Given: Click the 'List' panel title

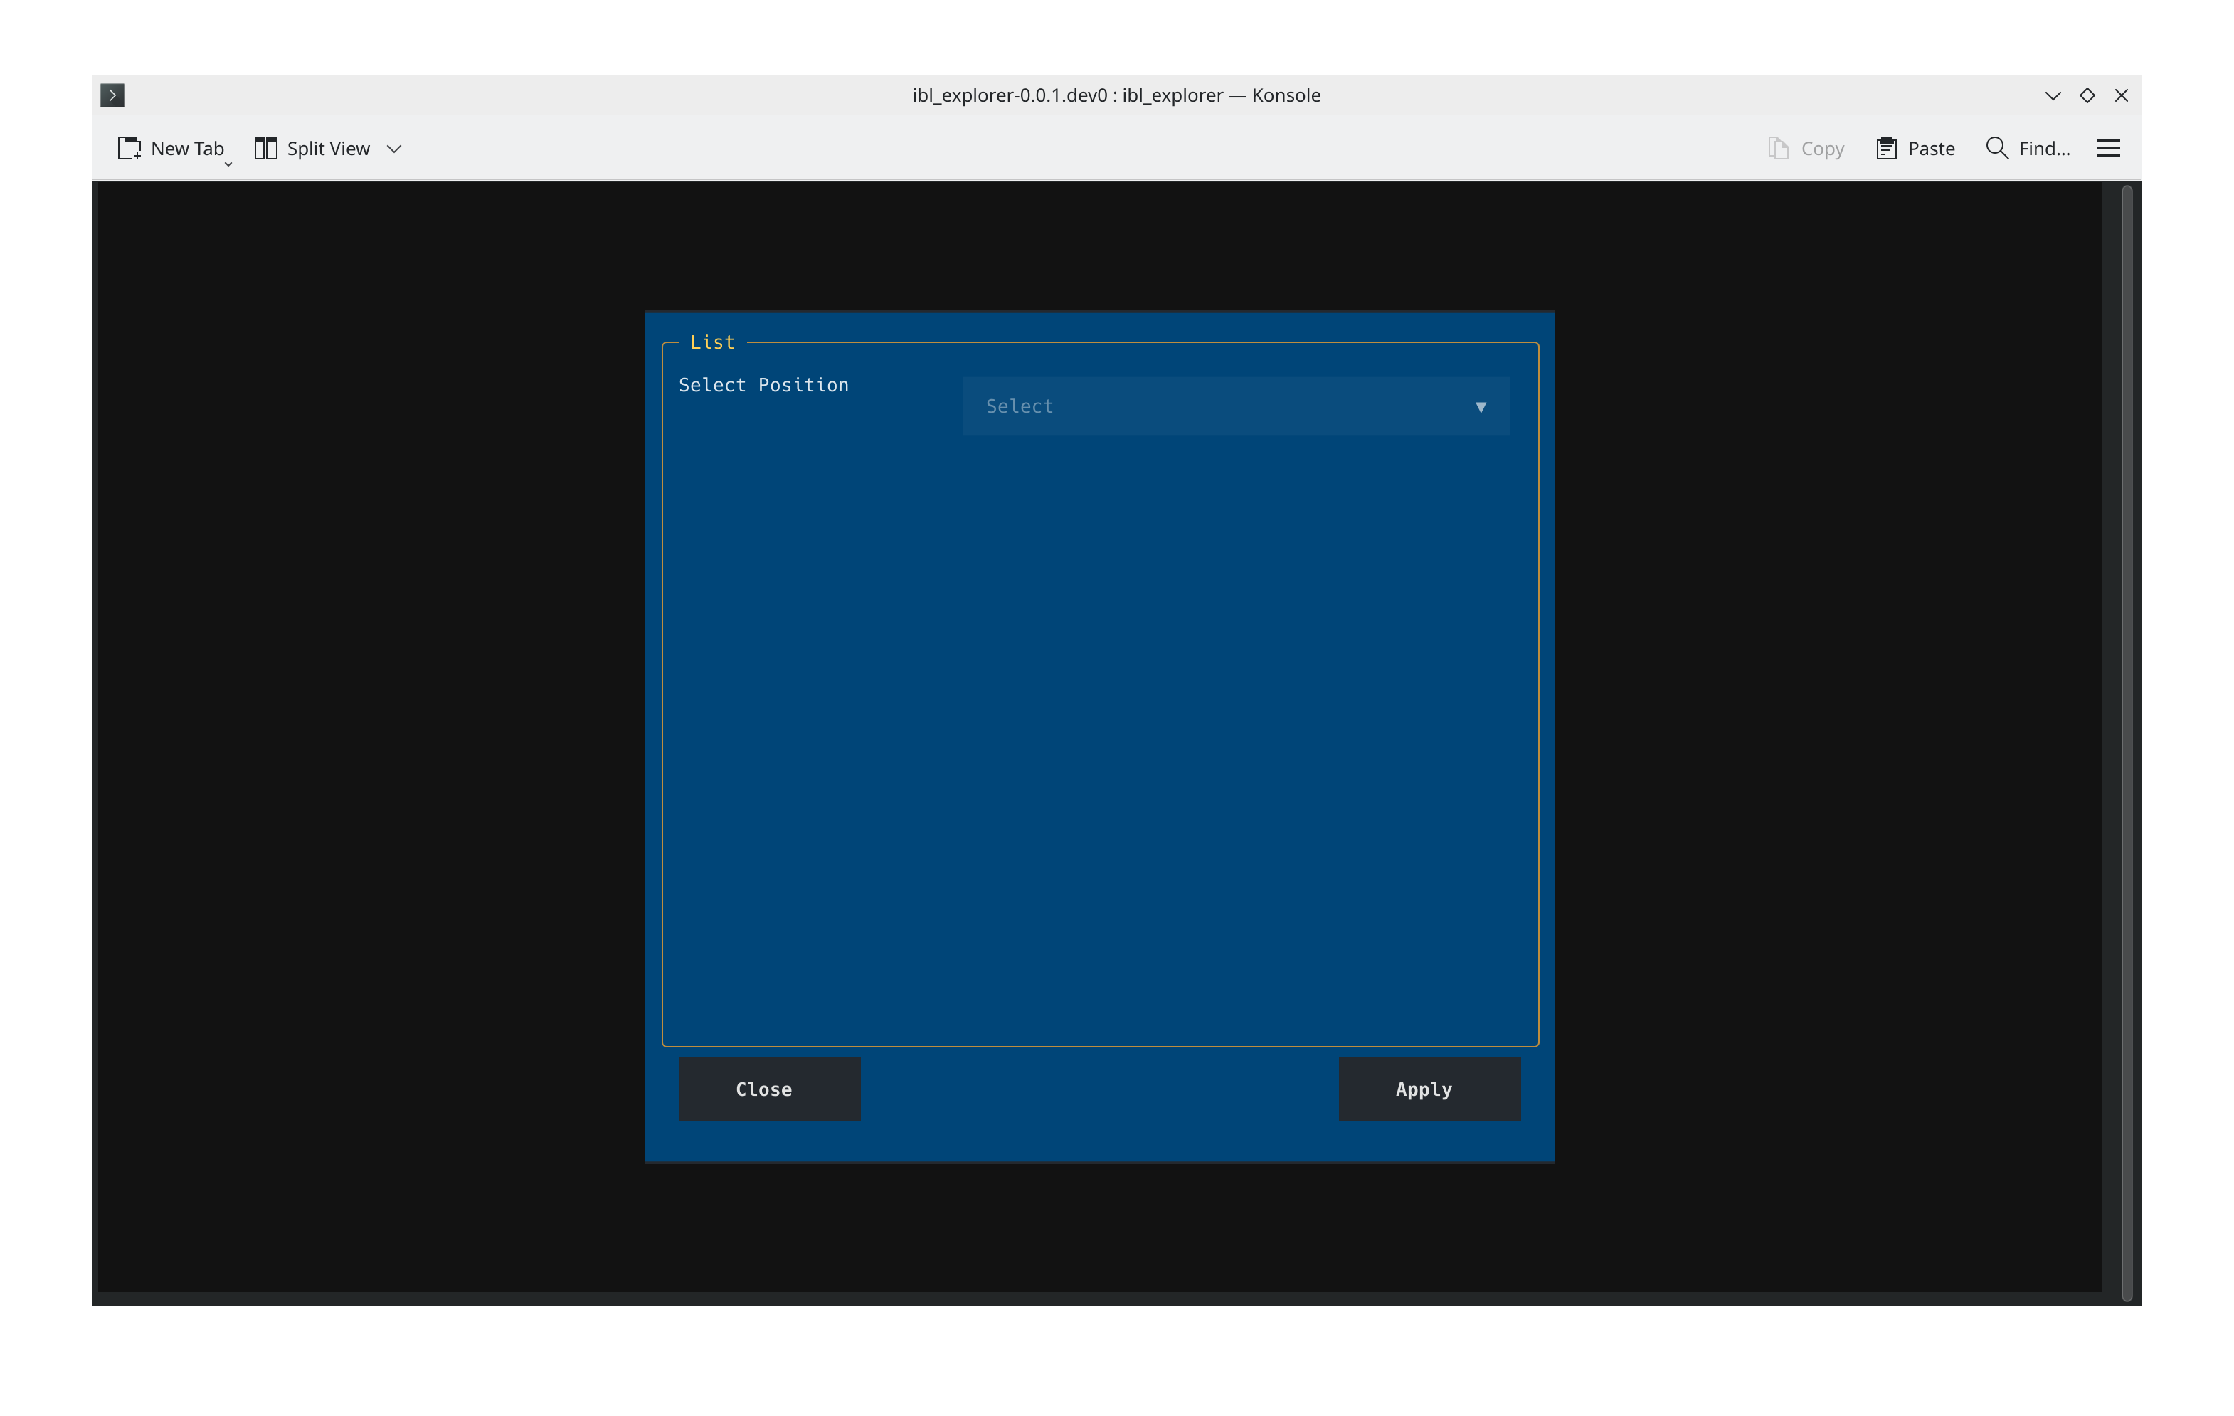Looking at the screenshot, I should click(712, 342).
